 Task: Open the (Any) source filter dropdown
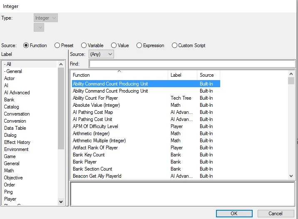[101, 54]
